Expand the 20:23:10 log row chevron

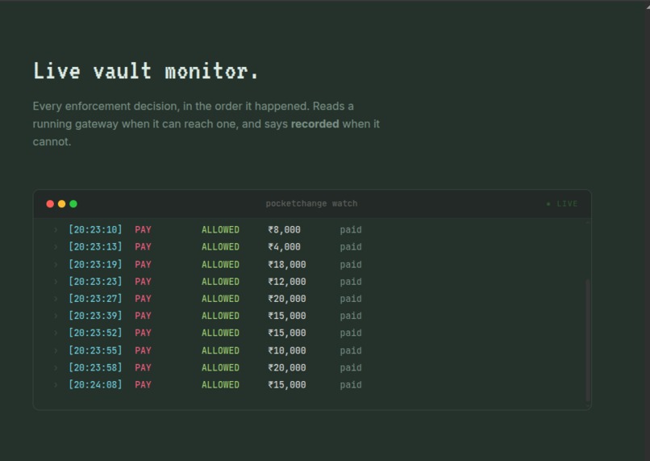(56, 229)
